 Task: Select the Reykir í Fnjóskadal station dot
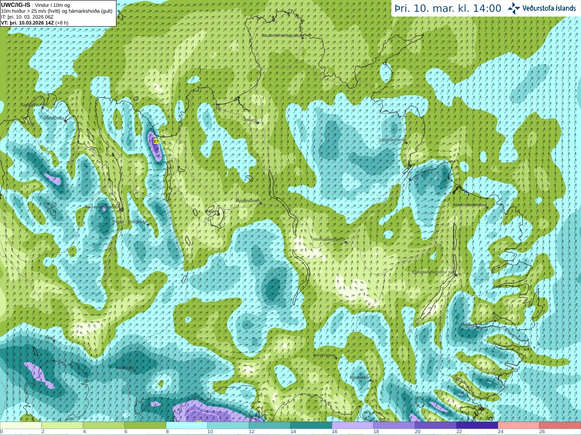coord(148,225)
